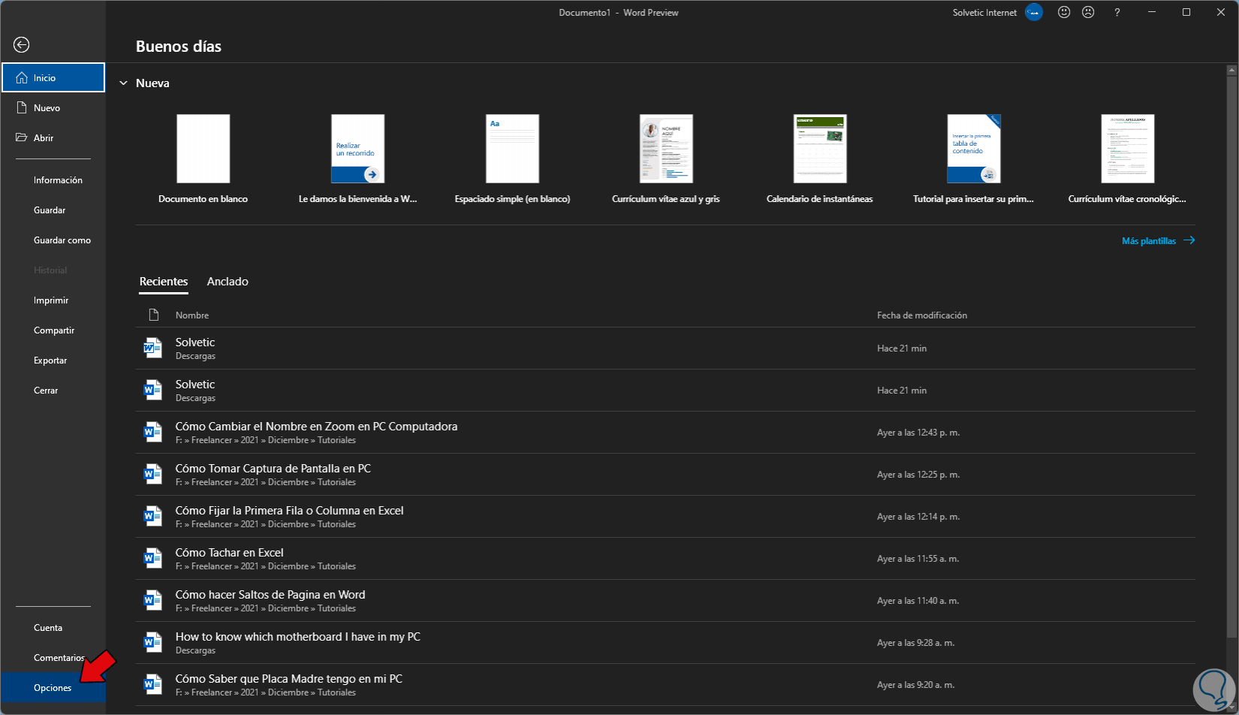1239x715 pixels.
Task: Select the Calendario de instantáneas template
Action: click(820, 159)
